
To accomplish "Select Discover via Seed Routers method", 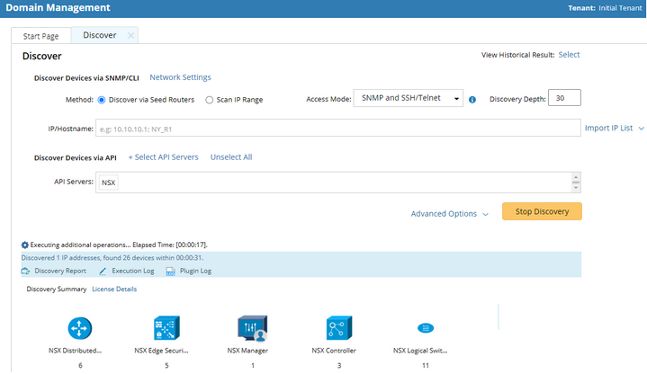I will click(102, 100).
